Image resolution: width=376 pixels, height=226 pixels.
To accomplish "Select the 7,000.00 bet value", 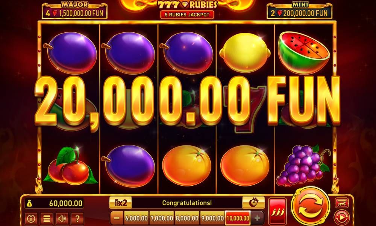I will point(162,218).
